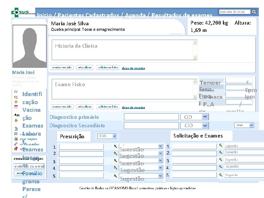Image resolution: width=264 pixels, height=198 pixels.
Task: Click visualizar under Exame Físico
Action: click(85, 107)
